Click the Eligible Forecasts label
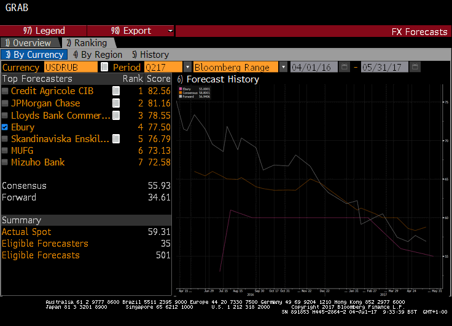The height and width of the screenshot is (326, 452). click(41, 255)
